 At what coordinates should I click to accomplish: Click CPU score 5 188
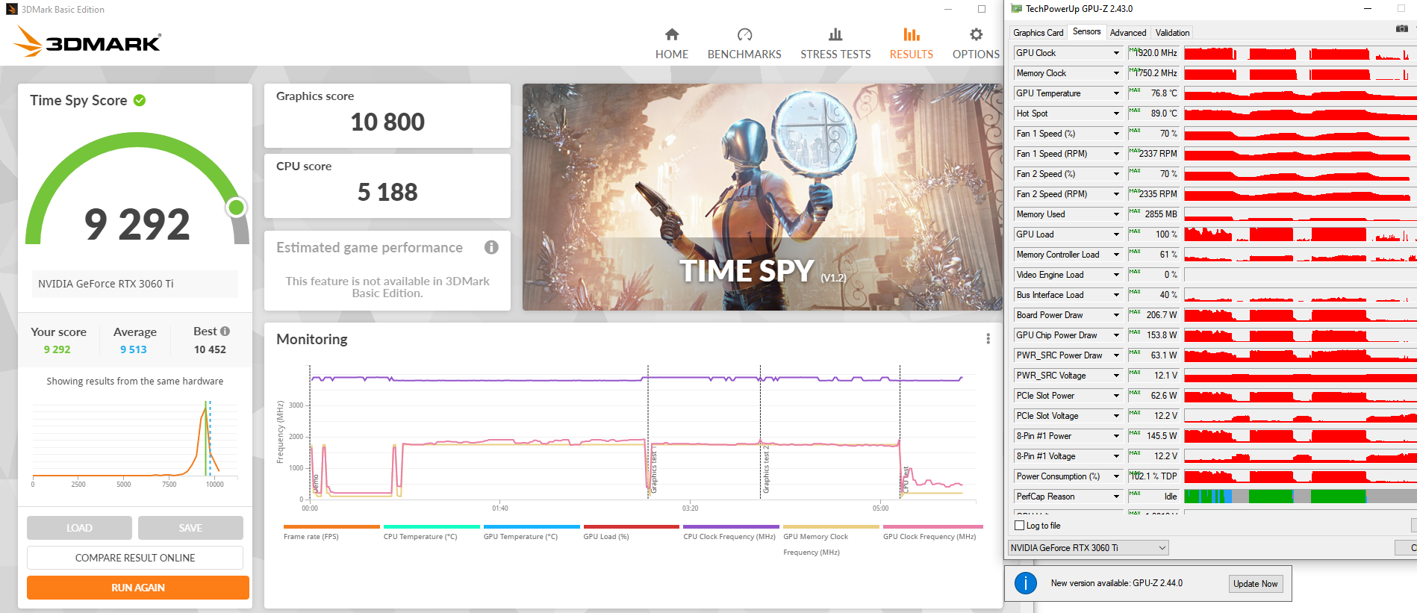coord(387,192)
